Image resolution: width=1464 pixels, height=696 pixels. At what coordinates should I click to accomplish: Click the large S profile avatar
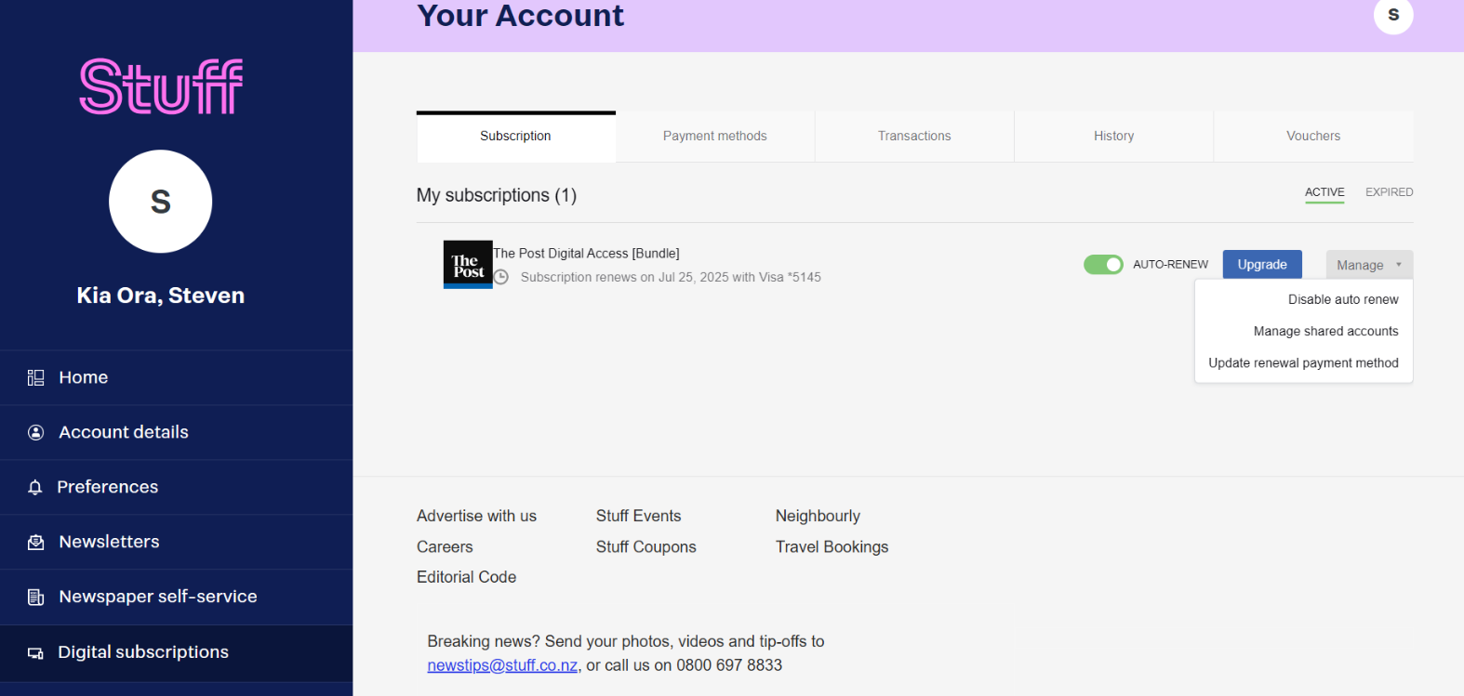(x=161, y=202)
